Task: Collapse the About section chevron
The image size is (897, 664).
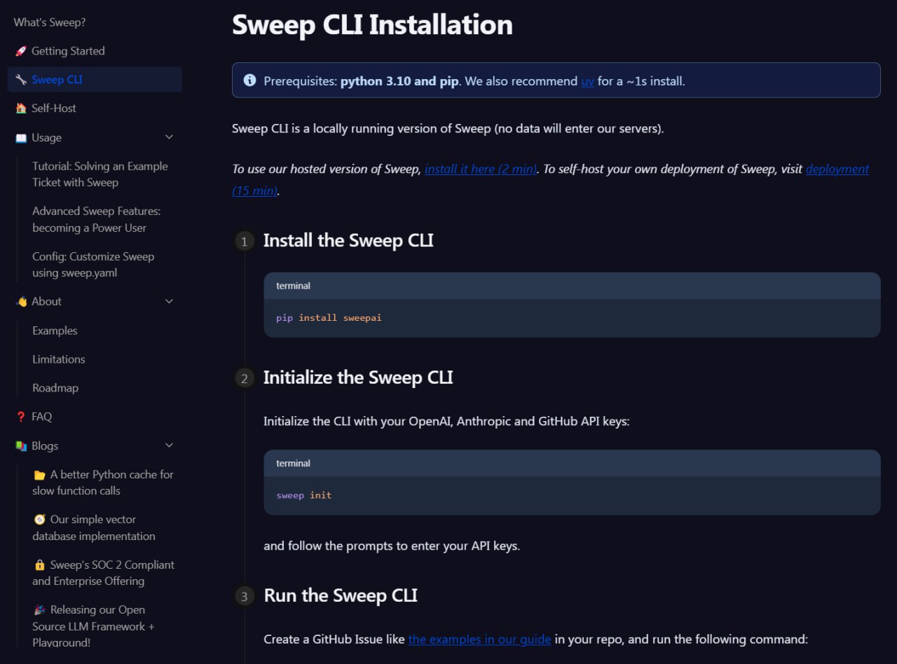Action: click(x=169, y=301)
